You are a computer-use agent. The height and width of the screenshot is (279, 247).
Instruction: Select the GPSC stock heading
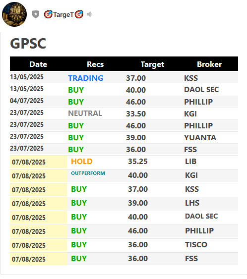click(28, 44)
